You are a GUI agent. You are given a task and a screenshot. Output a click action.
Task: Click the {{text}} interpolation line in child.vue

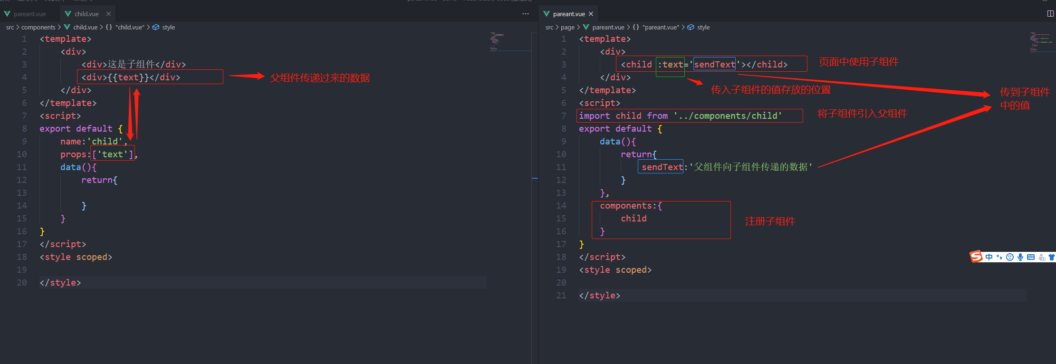click(131, 77)
